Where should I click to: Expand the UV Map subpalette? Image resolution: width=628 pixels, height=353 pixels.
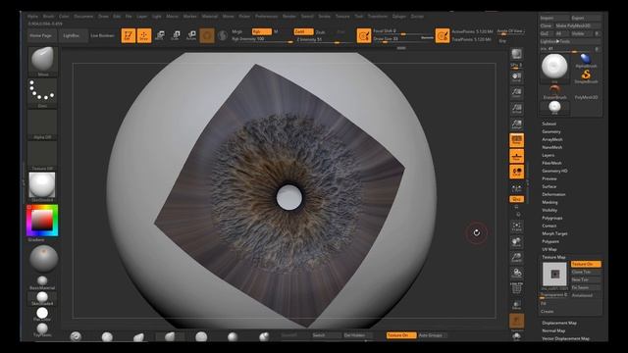(549, 249)
